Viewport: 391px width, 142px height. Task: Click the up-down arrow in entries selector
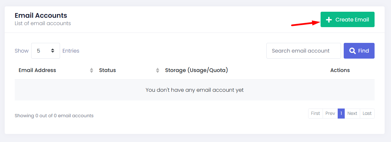[53, 51]
